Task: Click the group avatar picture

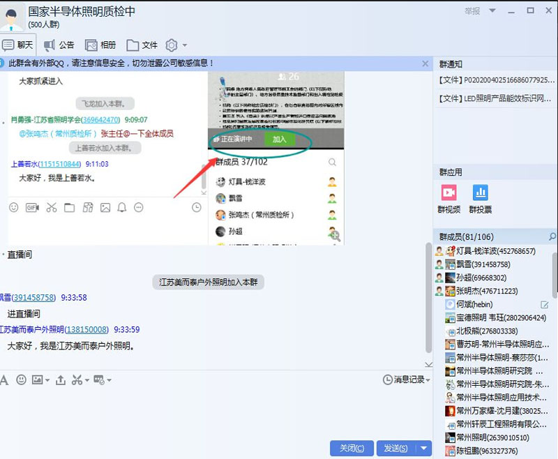Action: click(x=12, y=18)
